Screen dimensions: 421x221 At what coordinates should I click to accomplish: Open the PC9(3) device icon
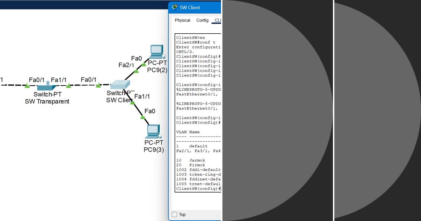(153, 132)
